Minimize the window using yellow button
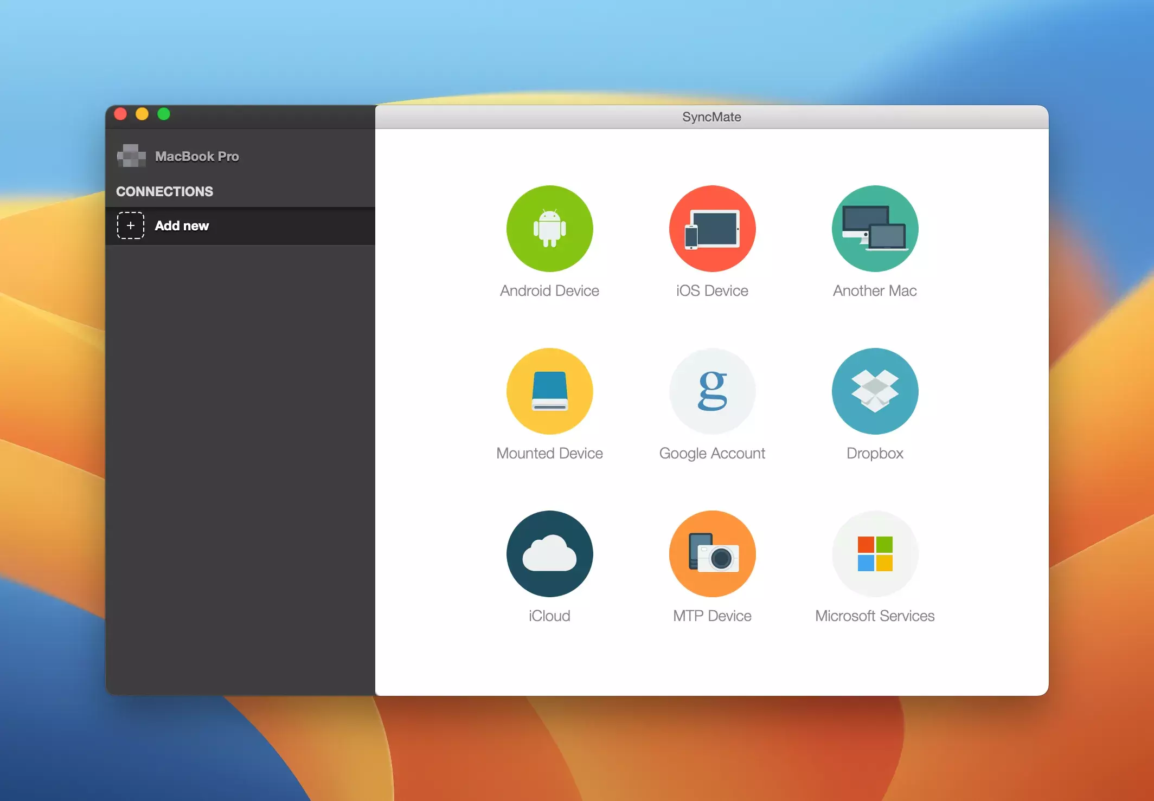This screenshot has height=801, width=1154. (142, 114)
